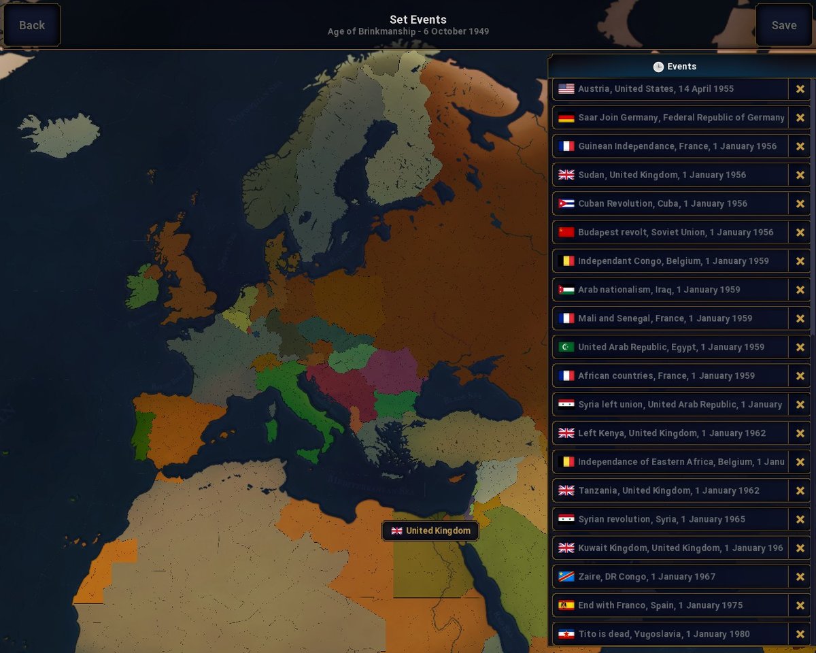Click the Cuba flag icon

tap(566, 203)
